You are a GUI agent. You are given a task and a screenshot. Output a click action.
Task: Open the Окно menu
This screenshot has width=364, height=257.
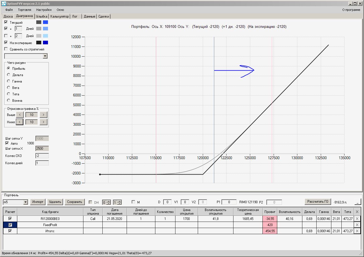[60, 10]
